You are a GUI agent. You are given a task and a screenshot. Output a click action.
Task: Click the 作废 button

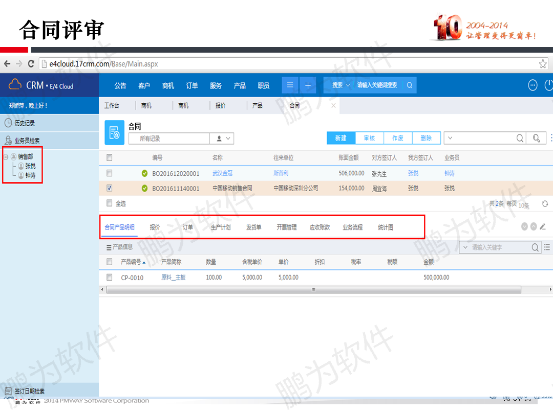tap(398, 138)
